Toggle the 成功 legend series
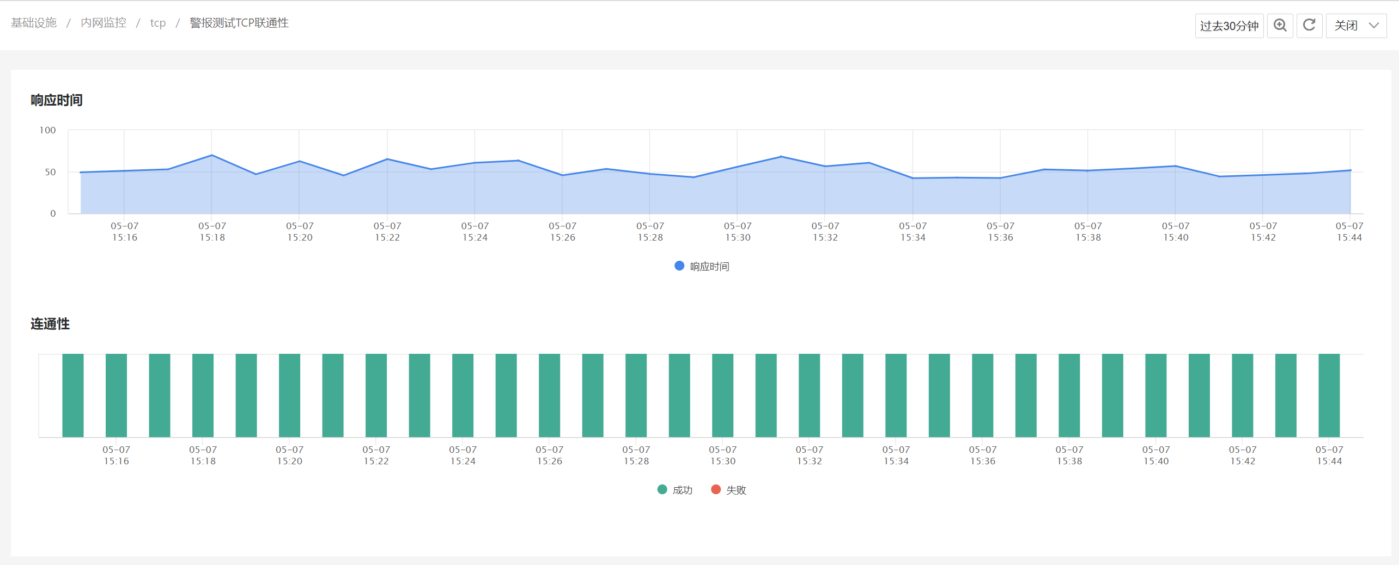The image size is (1399, 565). tap(675, 490)
